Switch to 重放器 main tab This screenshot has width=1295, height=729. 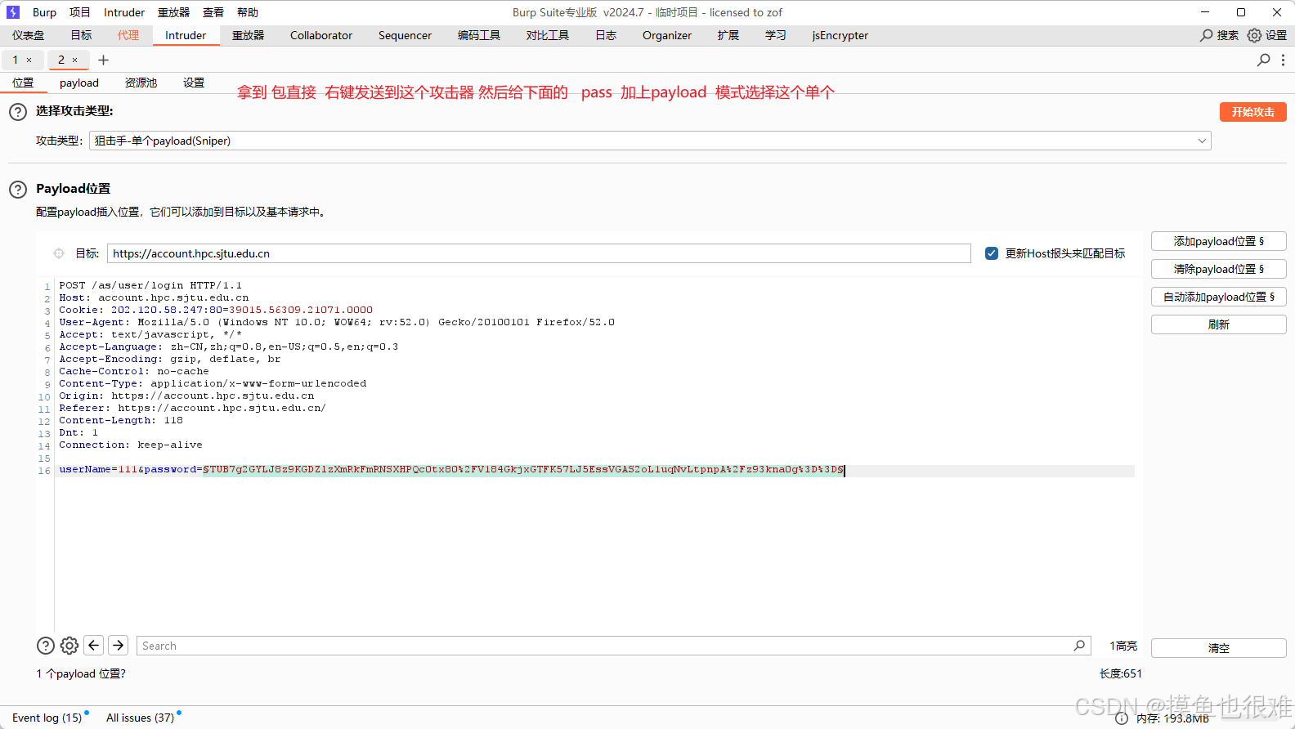tap(249, 35)
